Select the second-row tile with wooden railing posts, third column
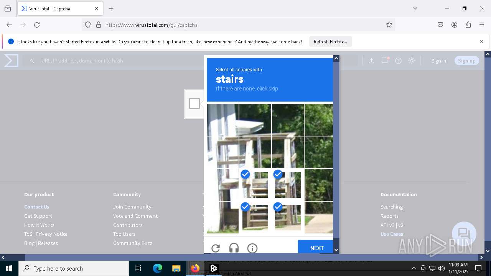Viewport: 491px width, 276px height. click(x=288, y=152)
